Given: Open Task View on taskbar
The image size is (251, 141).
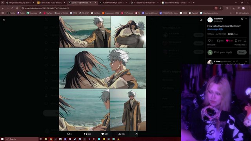Looking at the screenshot, I should pyautogui.click(x=41, y=139).
